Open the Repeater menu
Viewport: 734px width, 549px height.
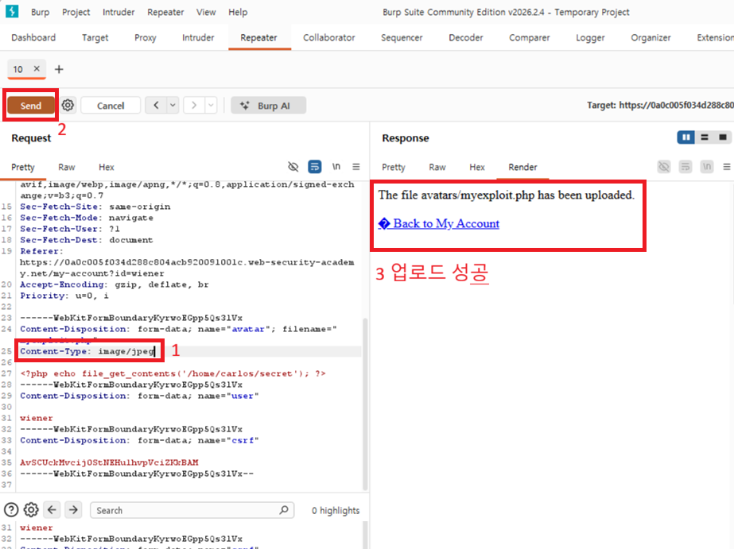165,12
